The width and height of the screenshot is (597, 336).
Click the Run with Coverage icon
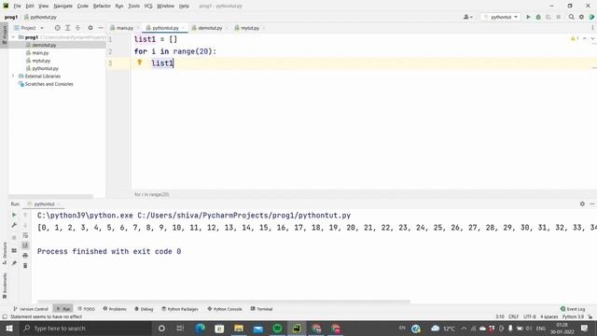coord(548,17)
